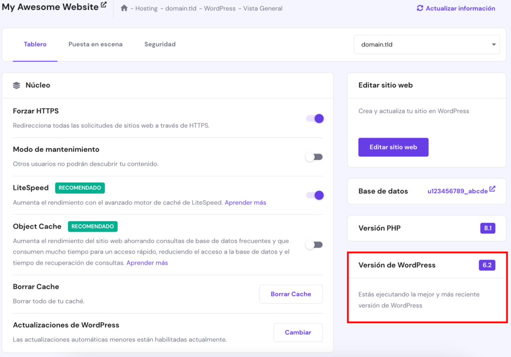Click the 6.2 WordPress version badge
Image resolution: width=511 pixels, height=357 pixels.
click(488, 265)
